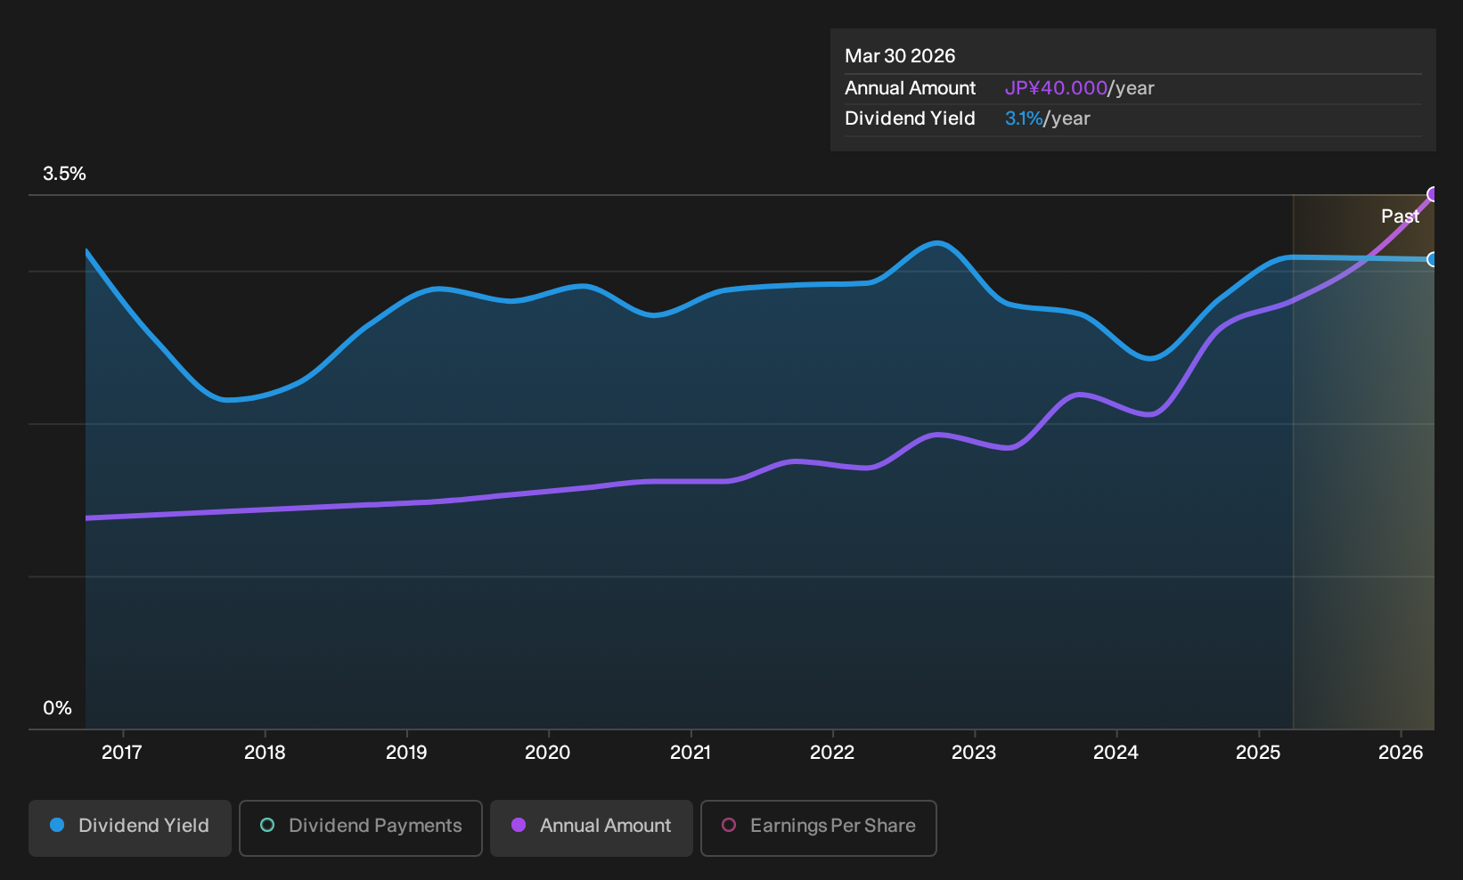Image resolution: width=1463 pixels, height=880 pixels.
Task: Toggle the Dividend Yield series
Action: tap(130, 827)
